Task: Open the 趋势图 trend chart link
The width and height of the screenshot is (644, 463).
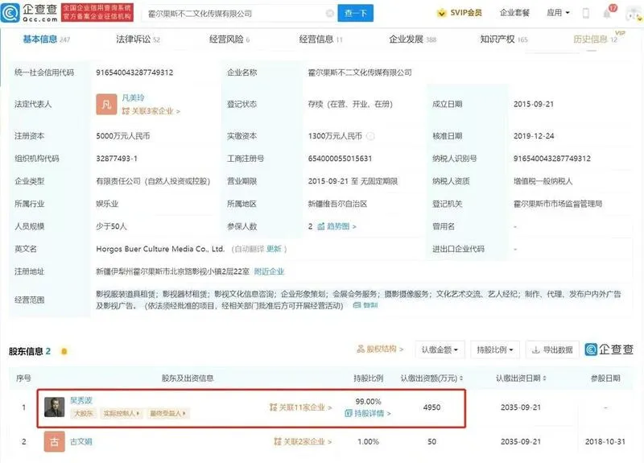Action: [336, 226]
